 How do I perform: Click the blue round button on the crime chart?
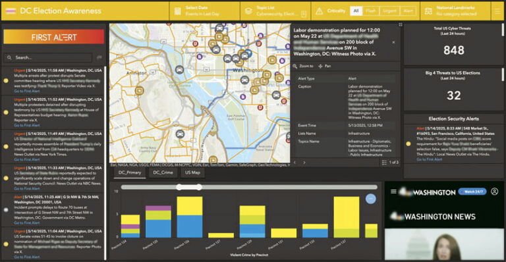[x=371, y=199]
